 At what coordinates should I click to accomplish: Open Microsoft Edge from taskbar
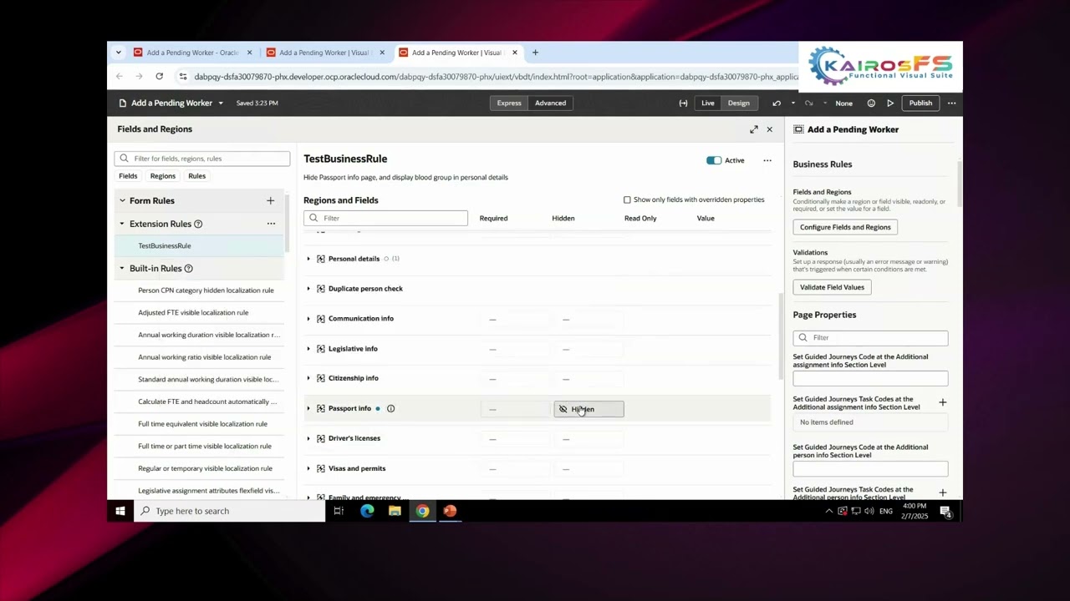(x=367, y=511)
